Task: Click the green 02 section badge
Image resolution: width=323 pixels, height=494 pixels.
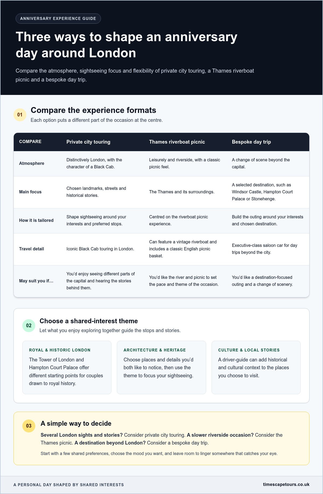Action: pyautogui.click(x=29, y=325)
